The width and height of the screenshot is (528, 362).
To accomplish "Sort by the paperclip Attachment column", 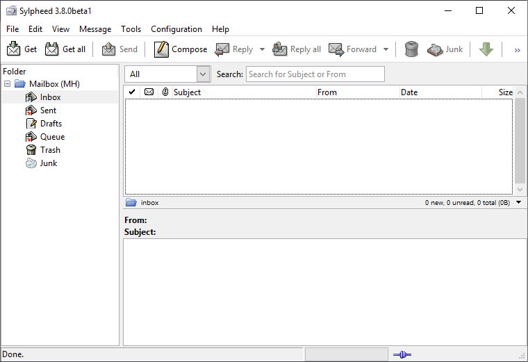I will click(165, 92).
